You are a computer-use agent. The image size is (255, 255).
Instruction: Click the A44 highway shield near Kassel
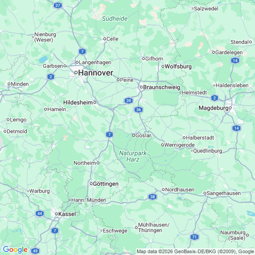click(x=40, y=213)
